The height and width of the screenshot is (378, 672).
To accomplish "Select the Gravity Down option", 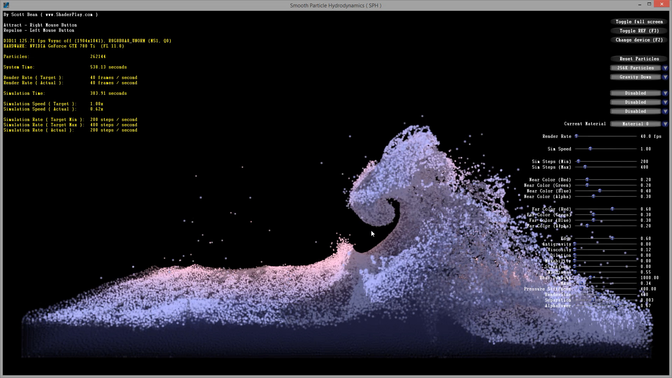I will (x=636, y=77).
